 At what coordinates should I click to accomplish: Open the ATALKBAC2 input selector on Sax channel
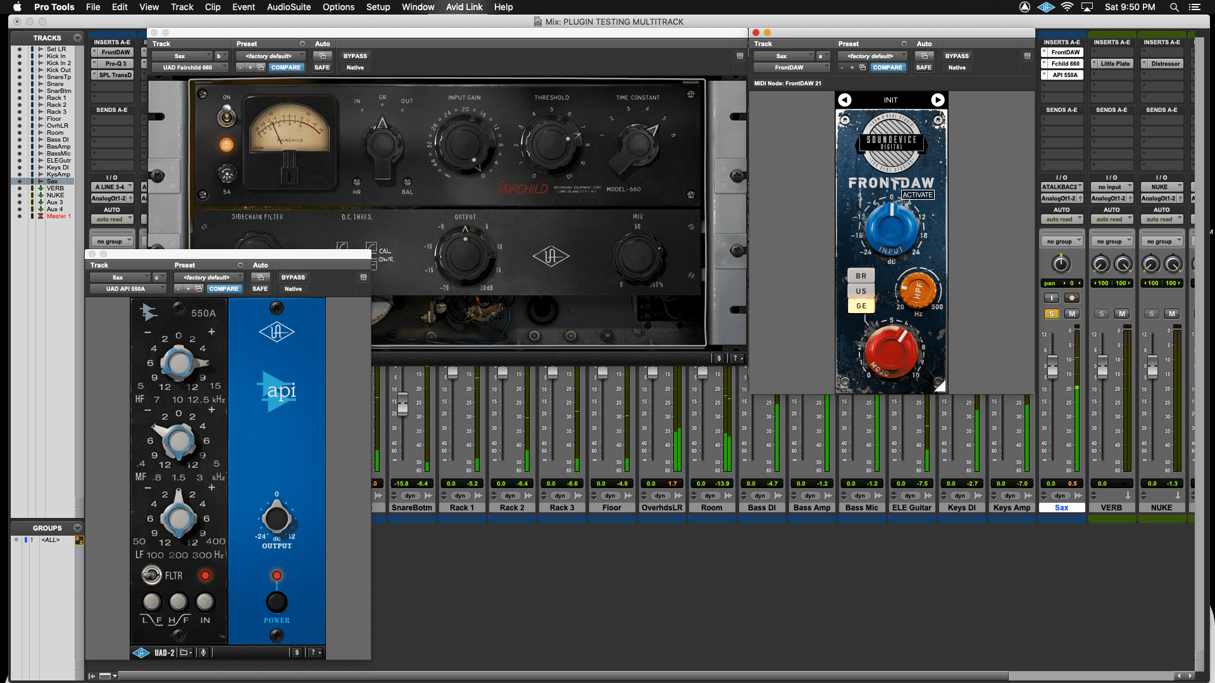click(x=1062, y=187)
